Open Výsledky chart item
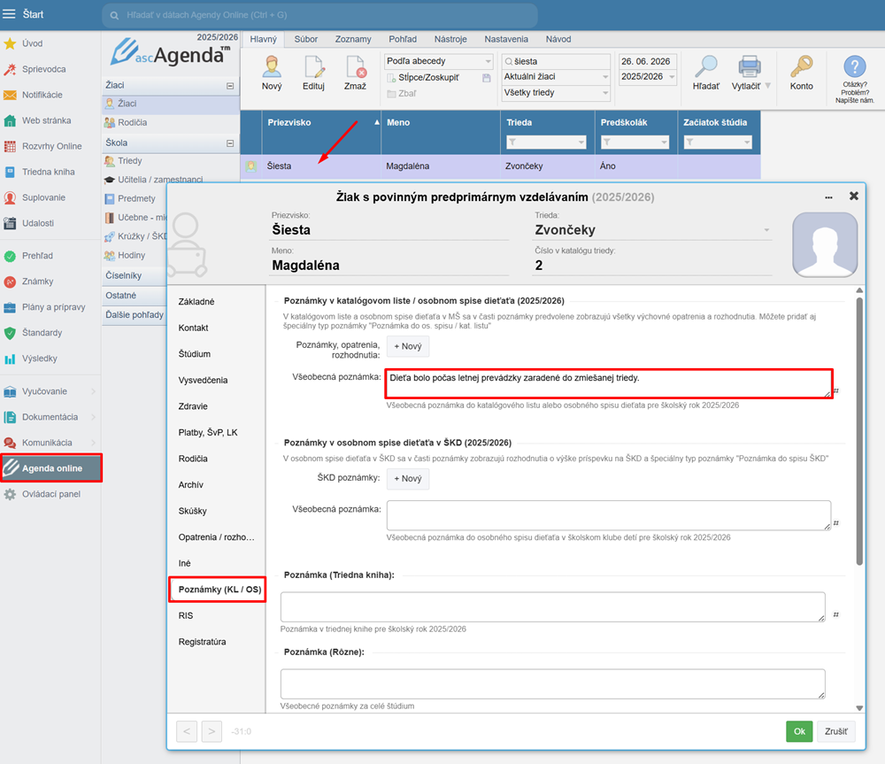The width and height of the screenshot is (885, 764). point(40,359)
